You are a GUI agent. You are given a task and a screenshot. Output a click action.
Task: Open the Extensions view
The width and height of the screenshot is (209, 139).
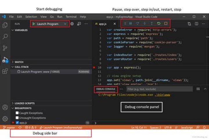[x=5, y=71]
